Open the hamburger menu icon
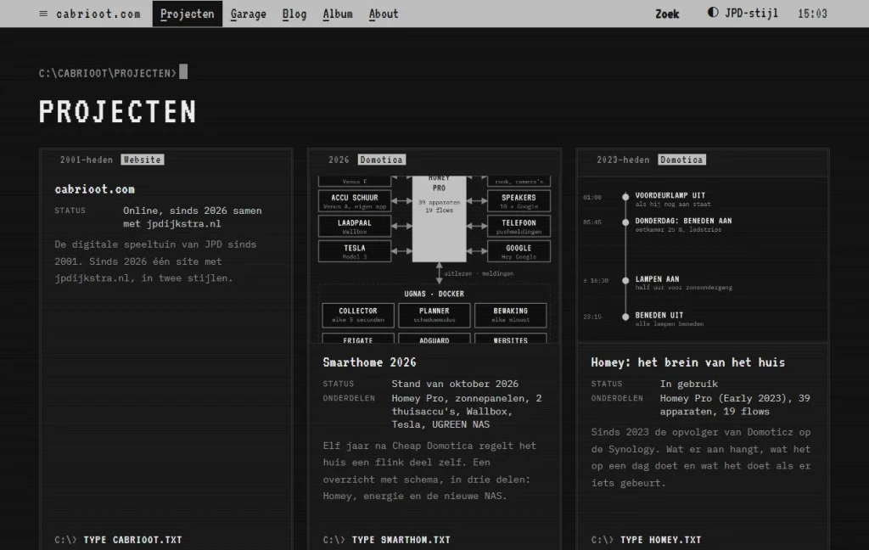 [x=43, y=14]
